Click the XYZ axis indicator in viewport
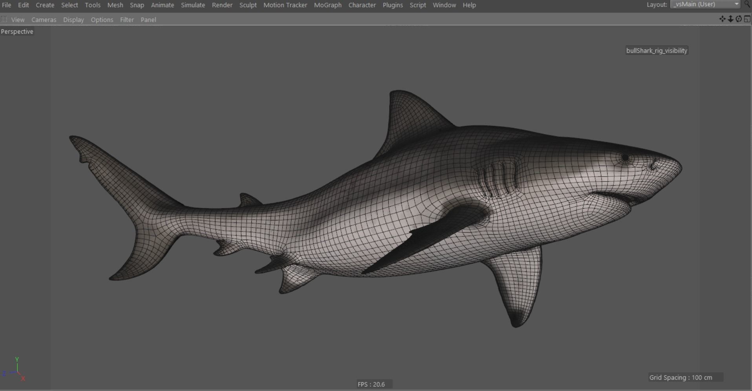752x391 pixels. [x=14, y=369]
